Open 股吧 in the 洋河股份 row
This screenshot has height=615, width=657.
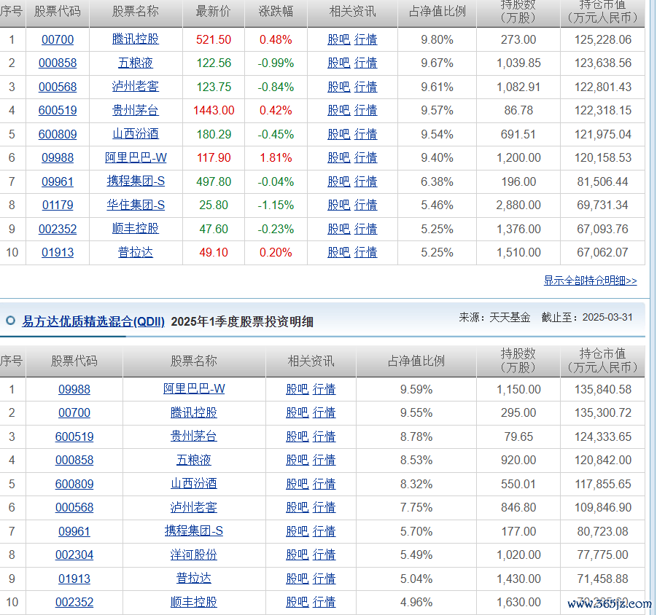click(297, 555)
